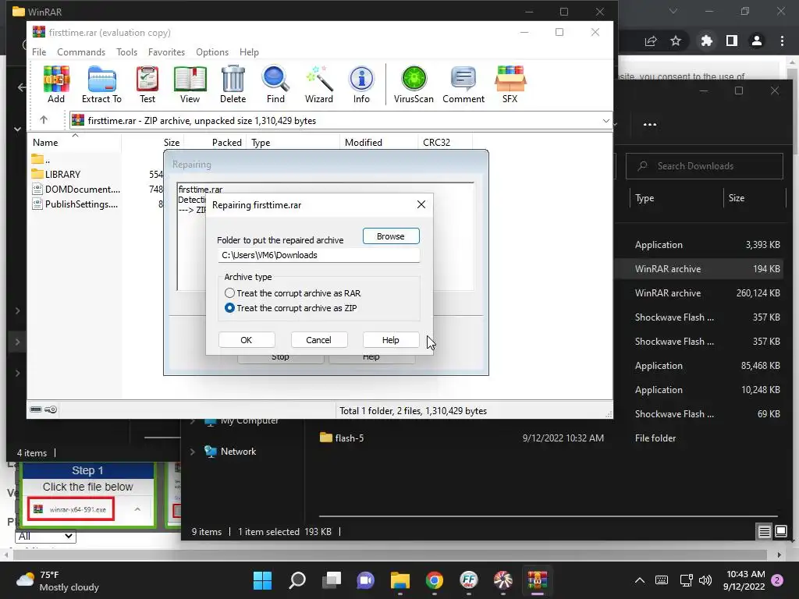Open the File menu in WinRAR
The image size is (799, 599).
39,52
